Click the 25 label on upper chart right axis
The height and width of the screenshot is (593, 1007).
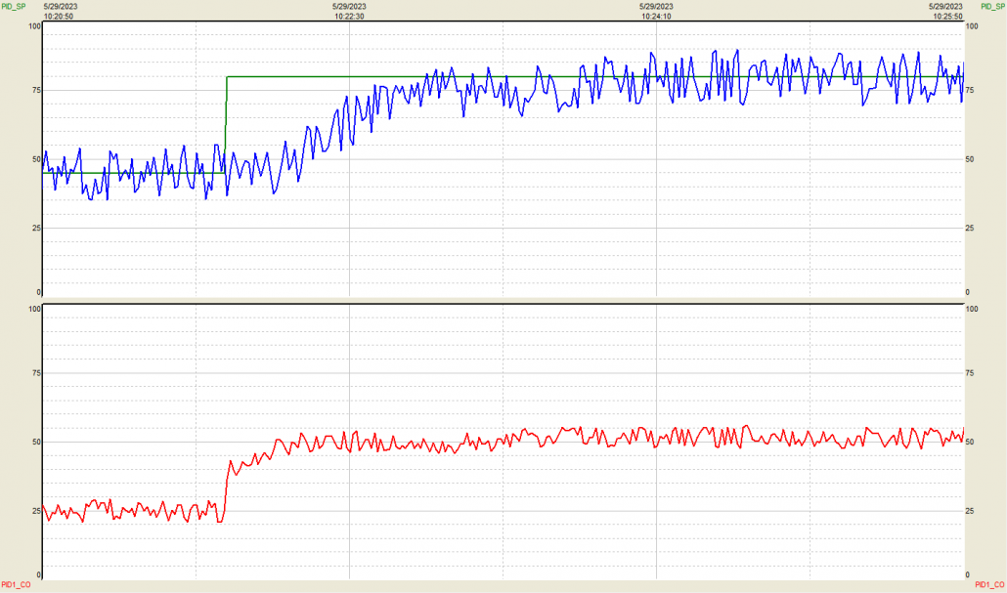coord(971,228)
